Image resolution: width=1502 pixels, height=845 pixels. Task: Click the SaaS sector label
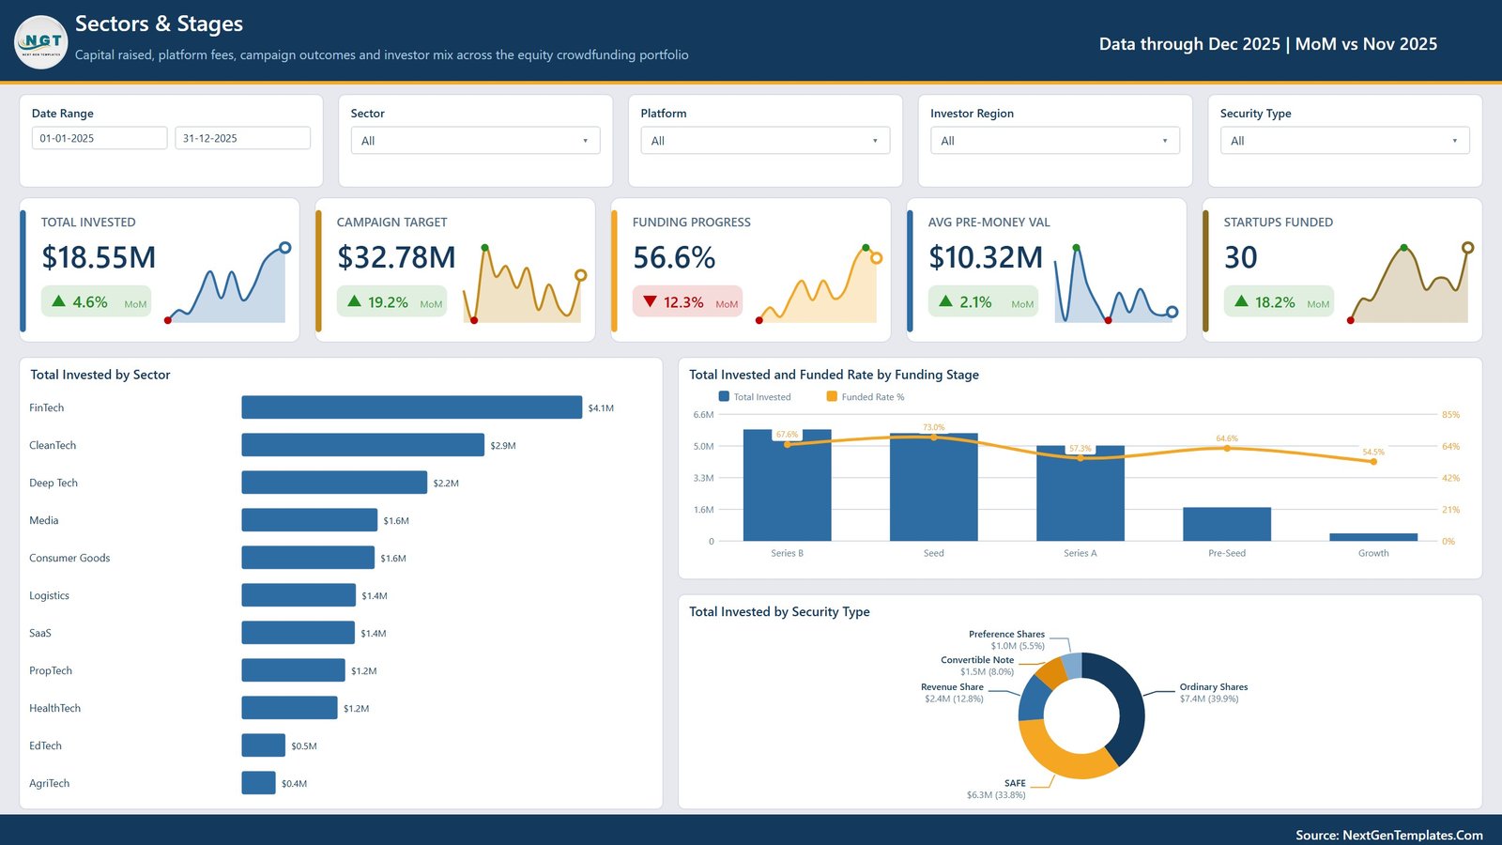coord(40,633)
